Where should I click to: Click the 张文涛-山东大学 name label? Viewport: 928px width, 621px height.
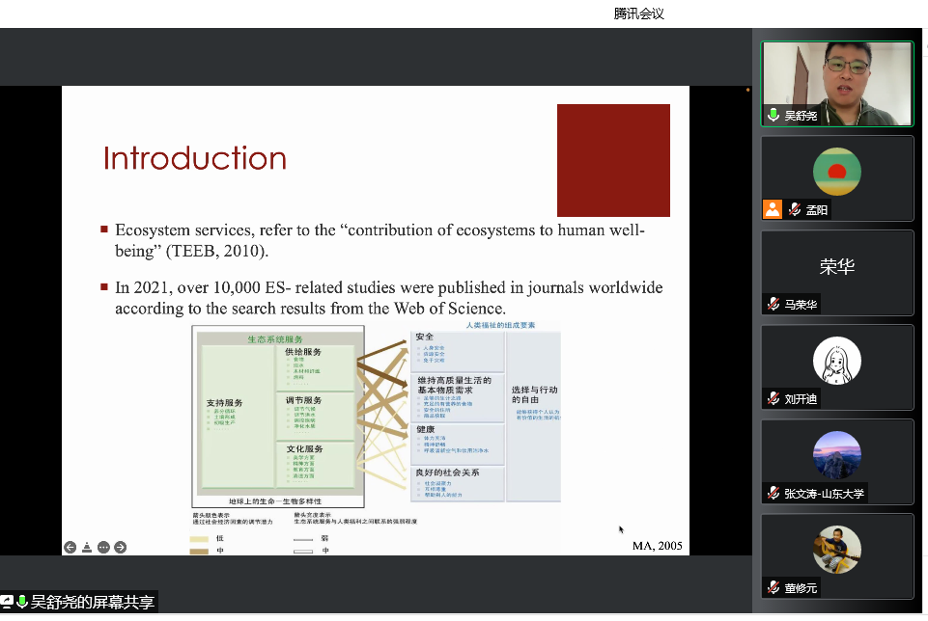point(824,494)
